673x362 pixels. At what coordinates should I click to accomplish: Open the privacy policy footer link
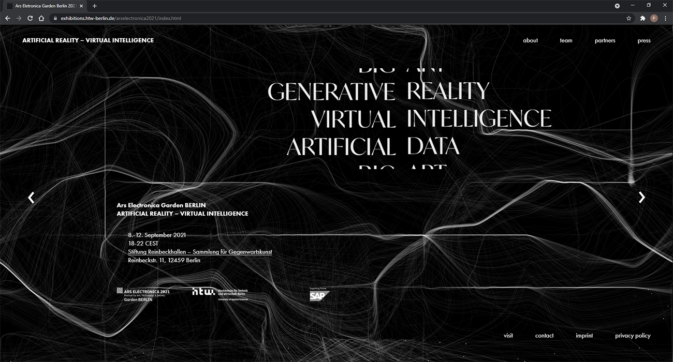pyautogui.click(x=633, y=336)
